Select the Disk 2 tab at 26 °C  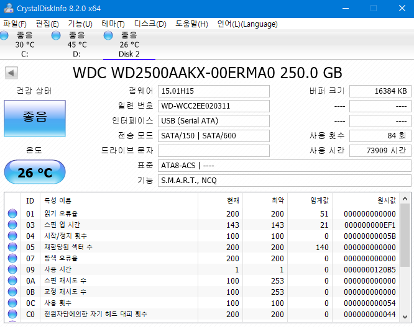point(129,45)
